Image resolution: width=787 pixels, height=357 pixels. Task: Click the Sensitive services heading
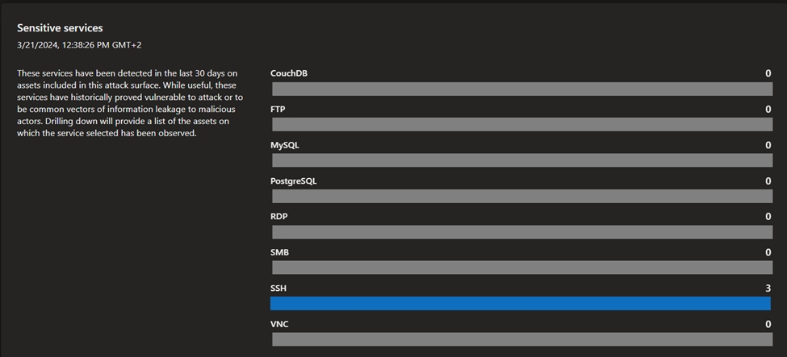click(60, 28)
